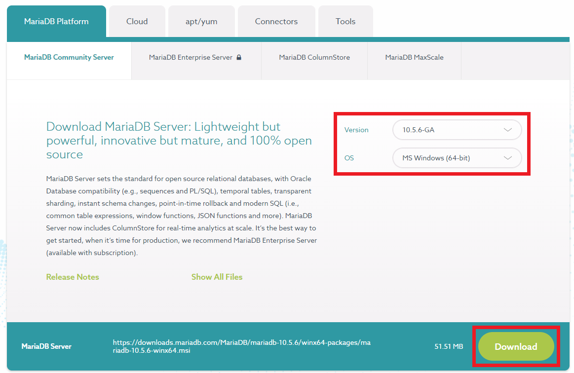Click the Version field label

tap(356, 130)
